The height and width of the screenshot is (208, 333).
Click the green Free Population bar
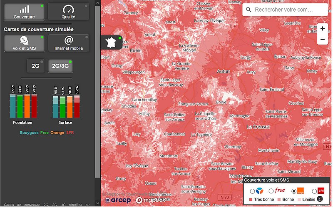[x=20, y=106]
